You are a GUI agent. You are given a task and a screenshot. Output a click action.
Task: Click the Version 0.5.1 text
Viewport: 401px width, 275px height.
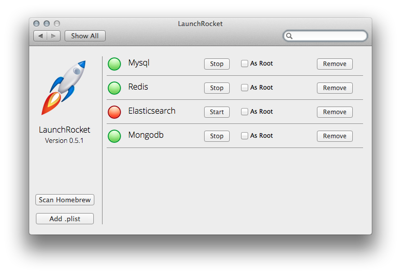tap(64, 141)
